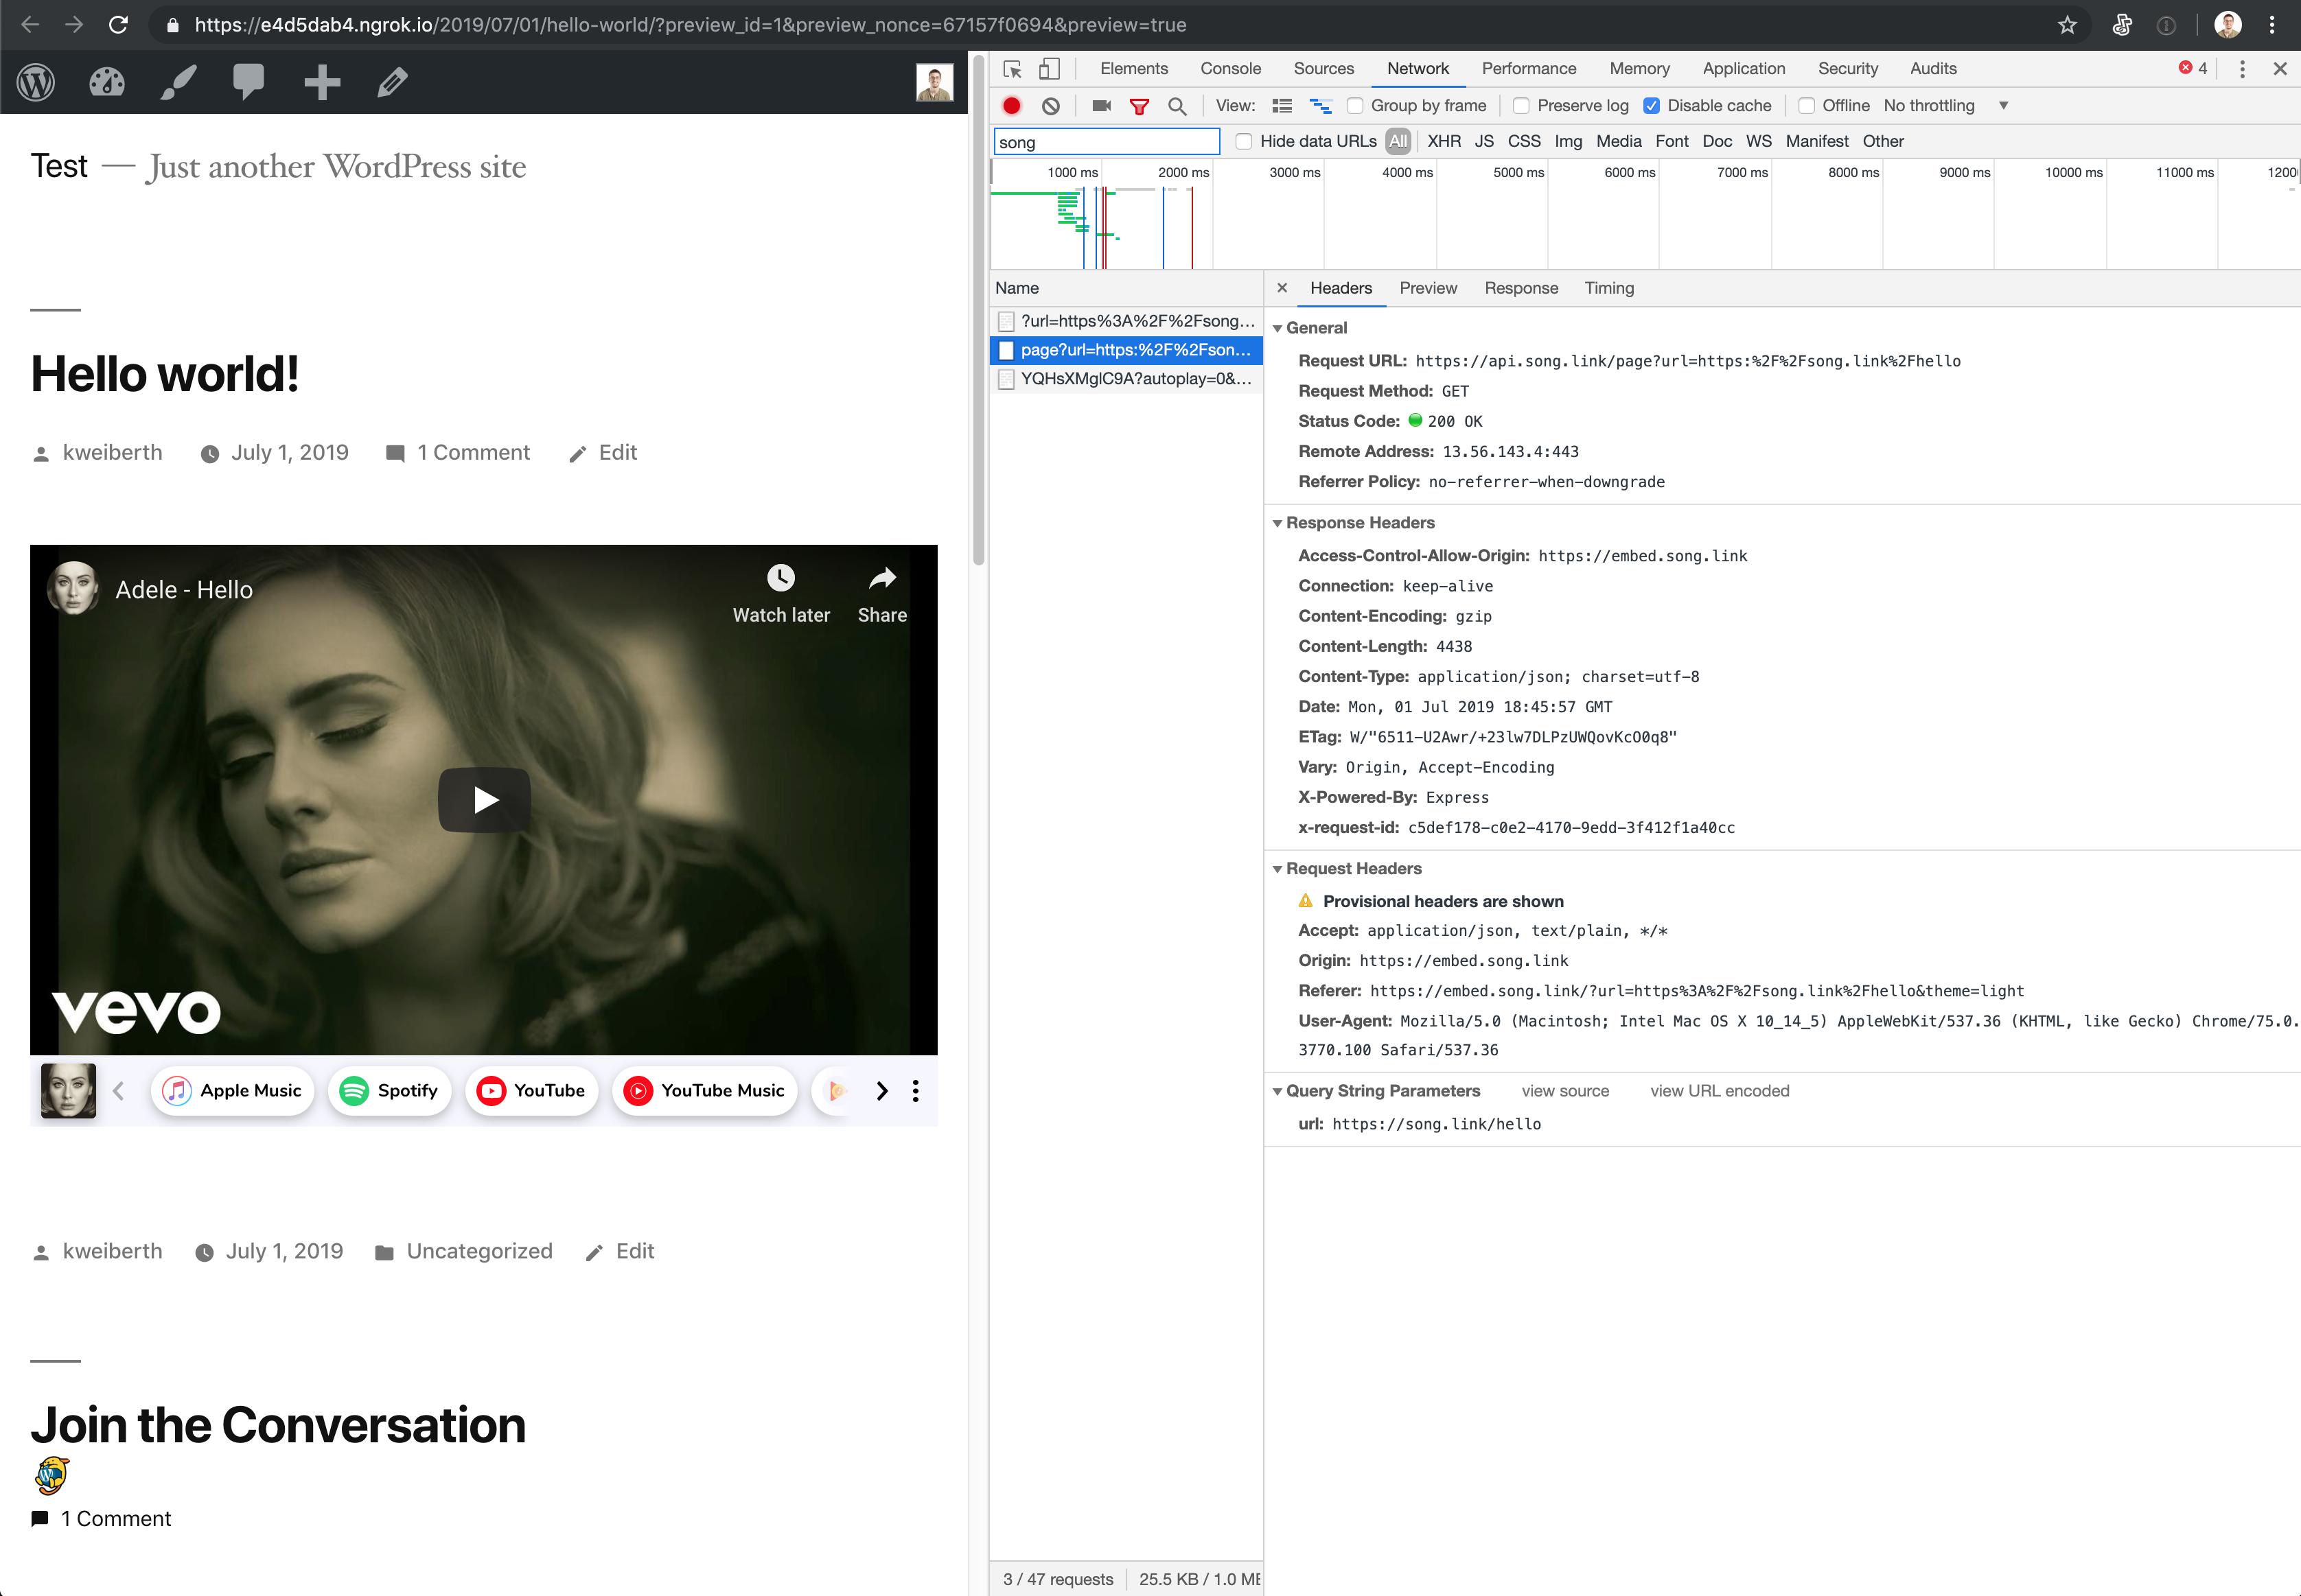
Task: Enable Preserve log
Action: [1522, 105]
